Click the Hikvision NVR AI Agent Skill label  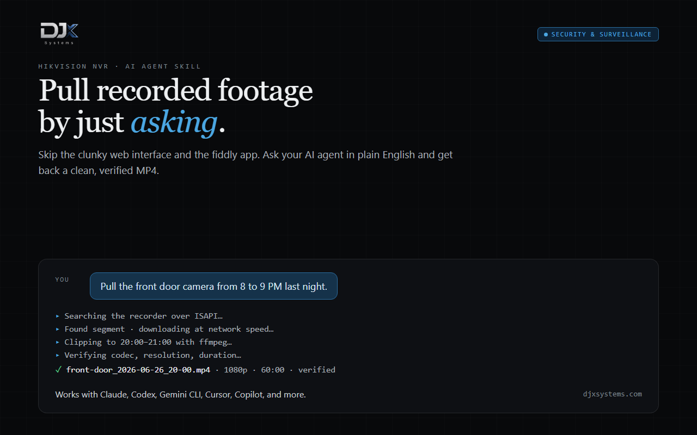pyautogui.click(x=120, y=66)
